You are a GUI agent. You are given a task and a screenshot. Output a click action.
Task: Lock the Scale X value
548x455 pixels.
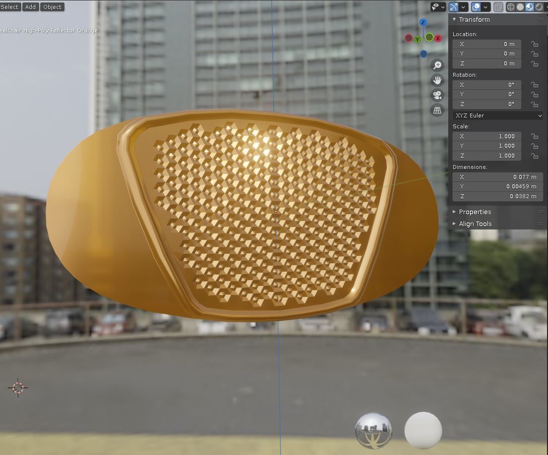(x=535, y=136)
